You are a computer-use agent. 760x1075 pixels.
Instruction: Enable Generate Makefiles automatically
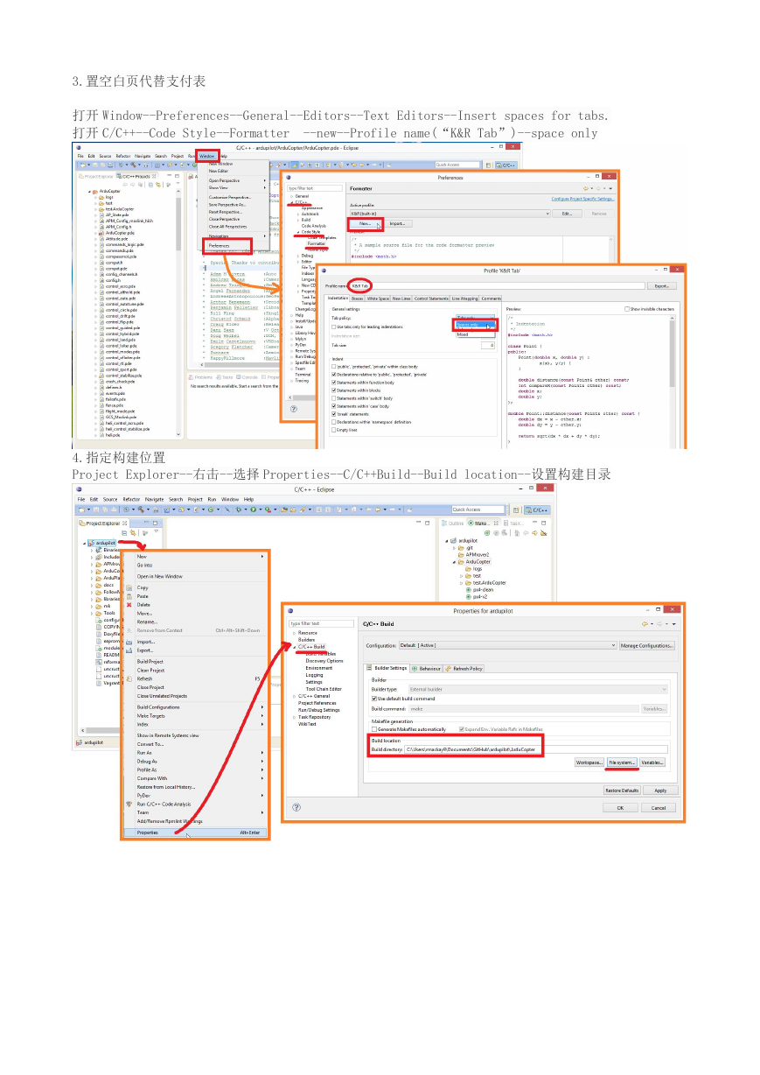click(x=374, y=729)
